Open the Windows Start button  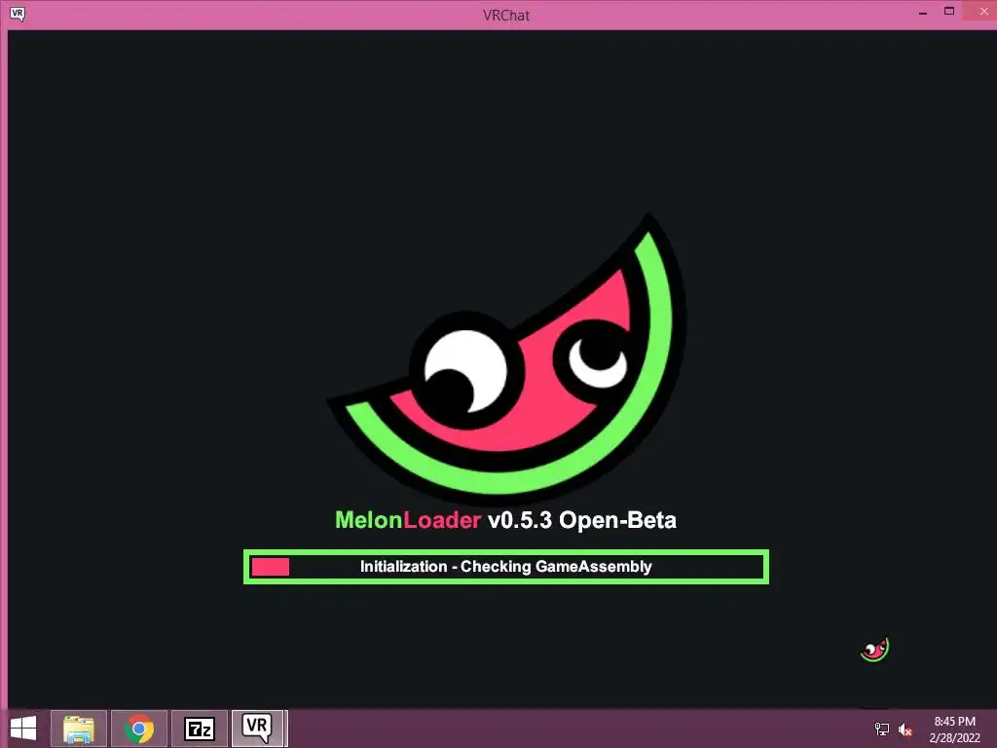point(23,729)
